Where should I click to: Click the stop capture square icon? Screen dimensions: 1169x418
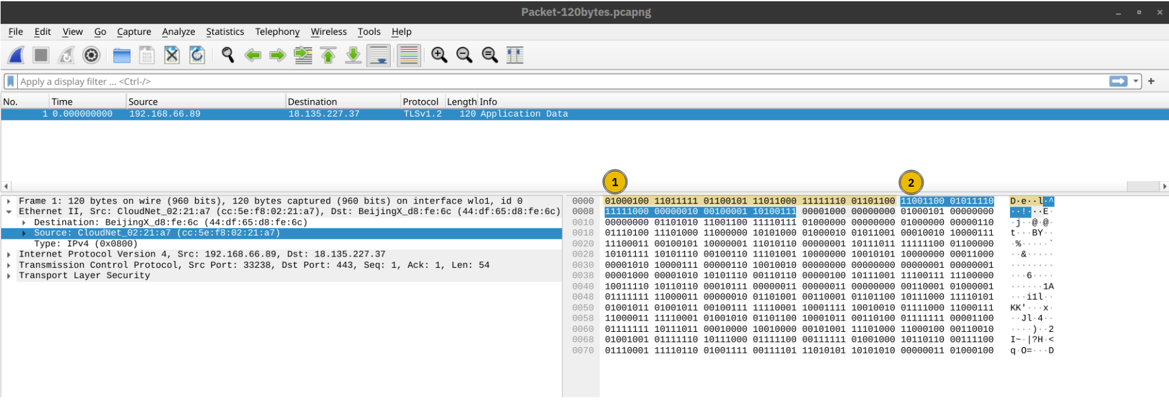coord(41,56)
